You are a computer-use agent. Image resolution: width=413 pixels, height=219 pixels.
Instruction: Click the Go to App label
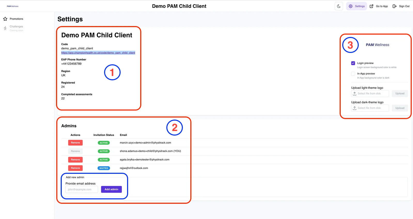382,6
